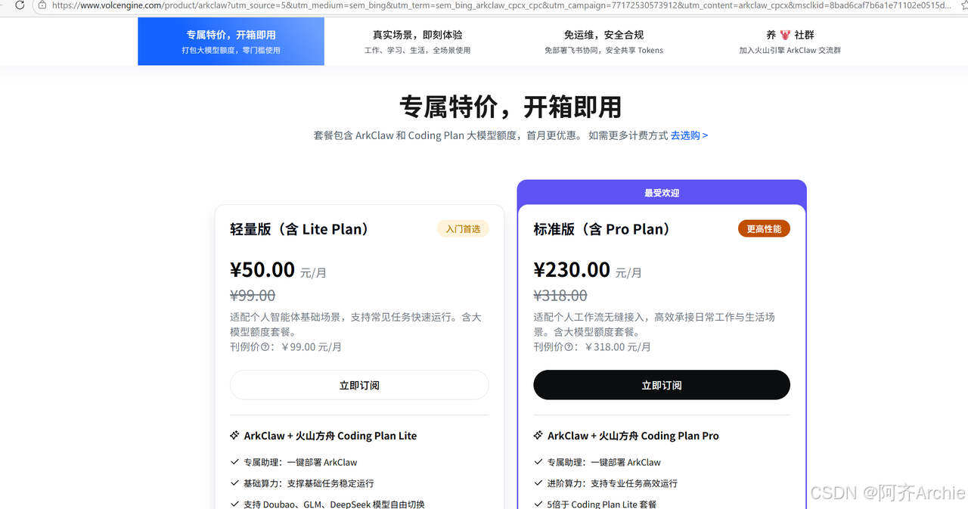Click the diamond icon before ArkClaw + Coding Plan Pro
Image resolution: width=968 pixels, height=509 pixels.
[x=538, y=435]
